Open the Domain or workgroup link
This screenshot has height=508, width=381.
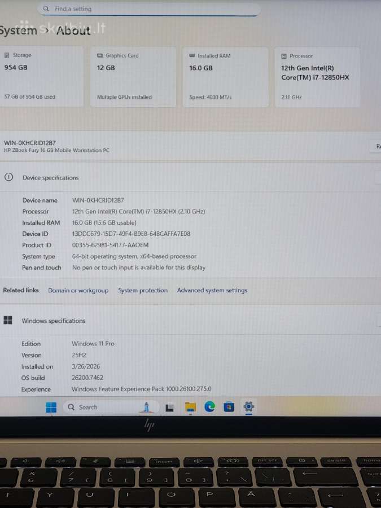pyautogui.click(x=78, y=291)
